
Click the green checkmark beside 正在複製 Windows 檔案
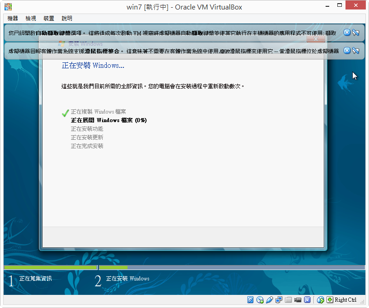66,113
